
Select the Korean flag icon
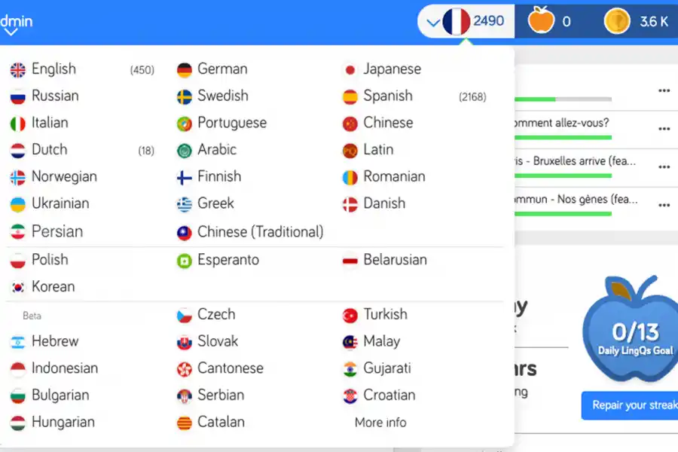(20, 287)
